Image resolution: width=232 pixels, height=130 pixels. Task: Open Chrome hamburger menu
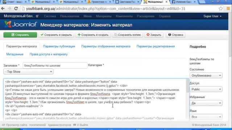click(x=228, y=9)
